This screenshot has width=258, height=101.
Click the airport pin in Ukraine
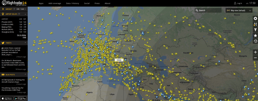[133, 47]
